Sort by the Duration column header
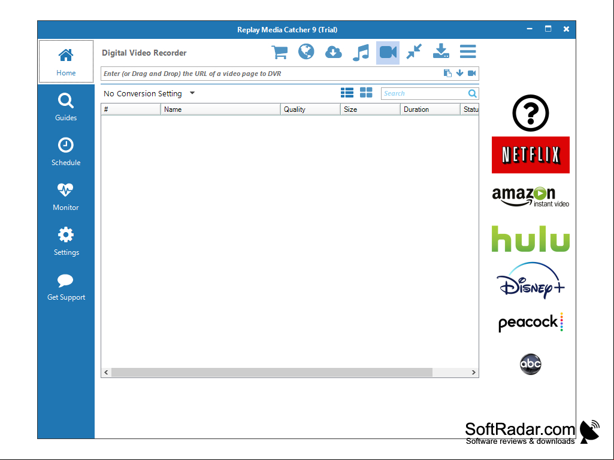This screenshot has height=460, width=614. tap(430, 109)
